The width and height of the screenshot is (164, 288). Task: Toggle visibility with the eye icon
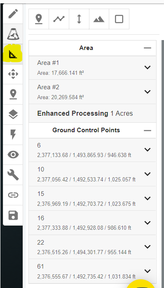[x=13, y=155]
